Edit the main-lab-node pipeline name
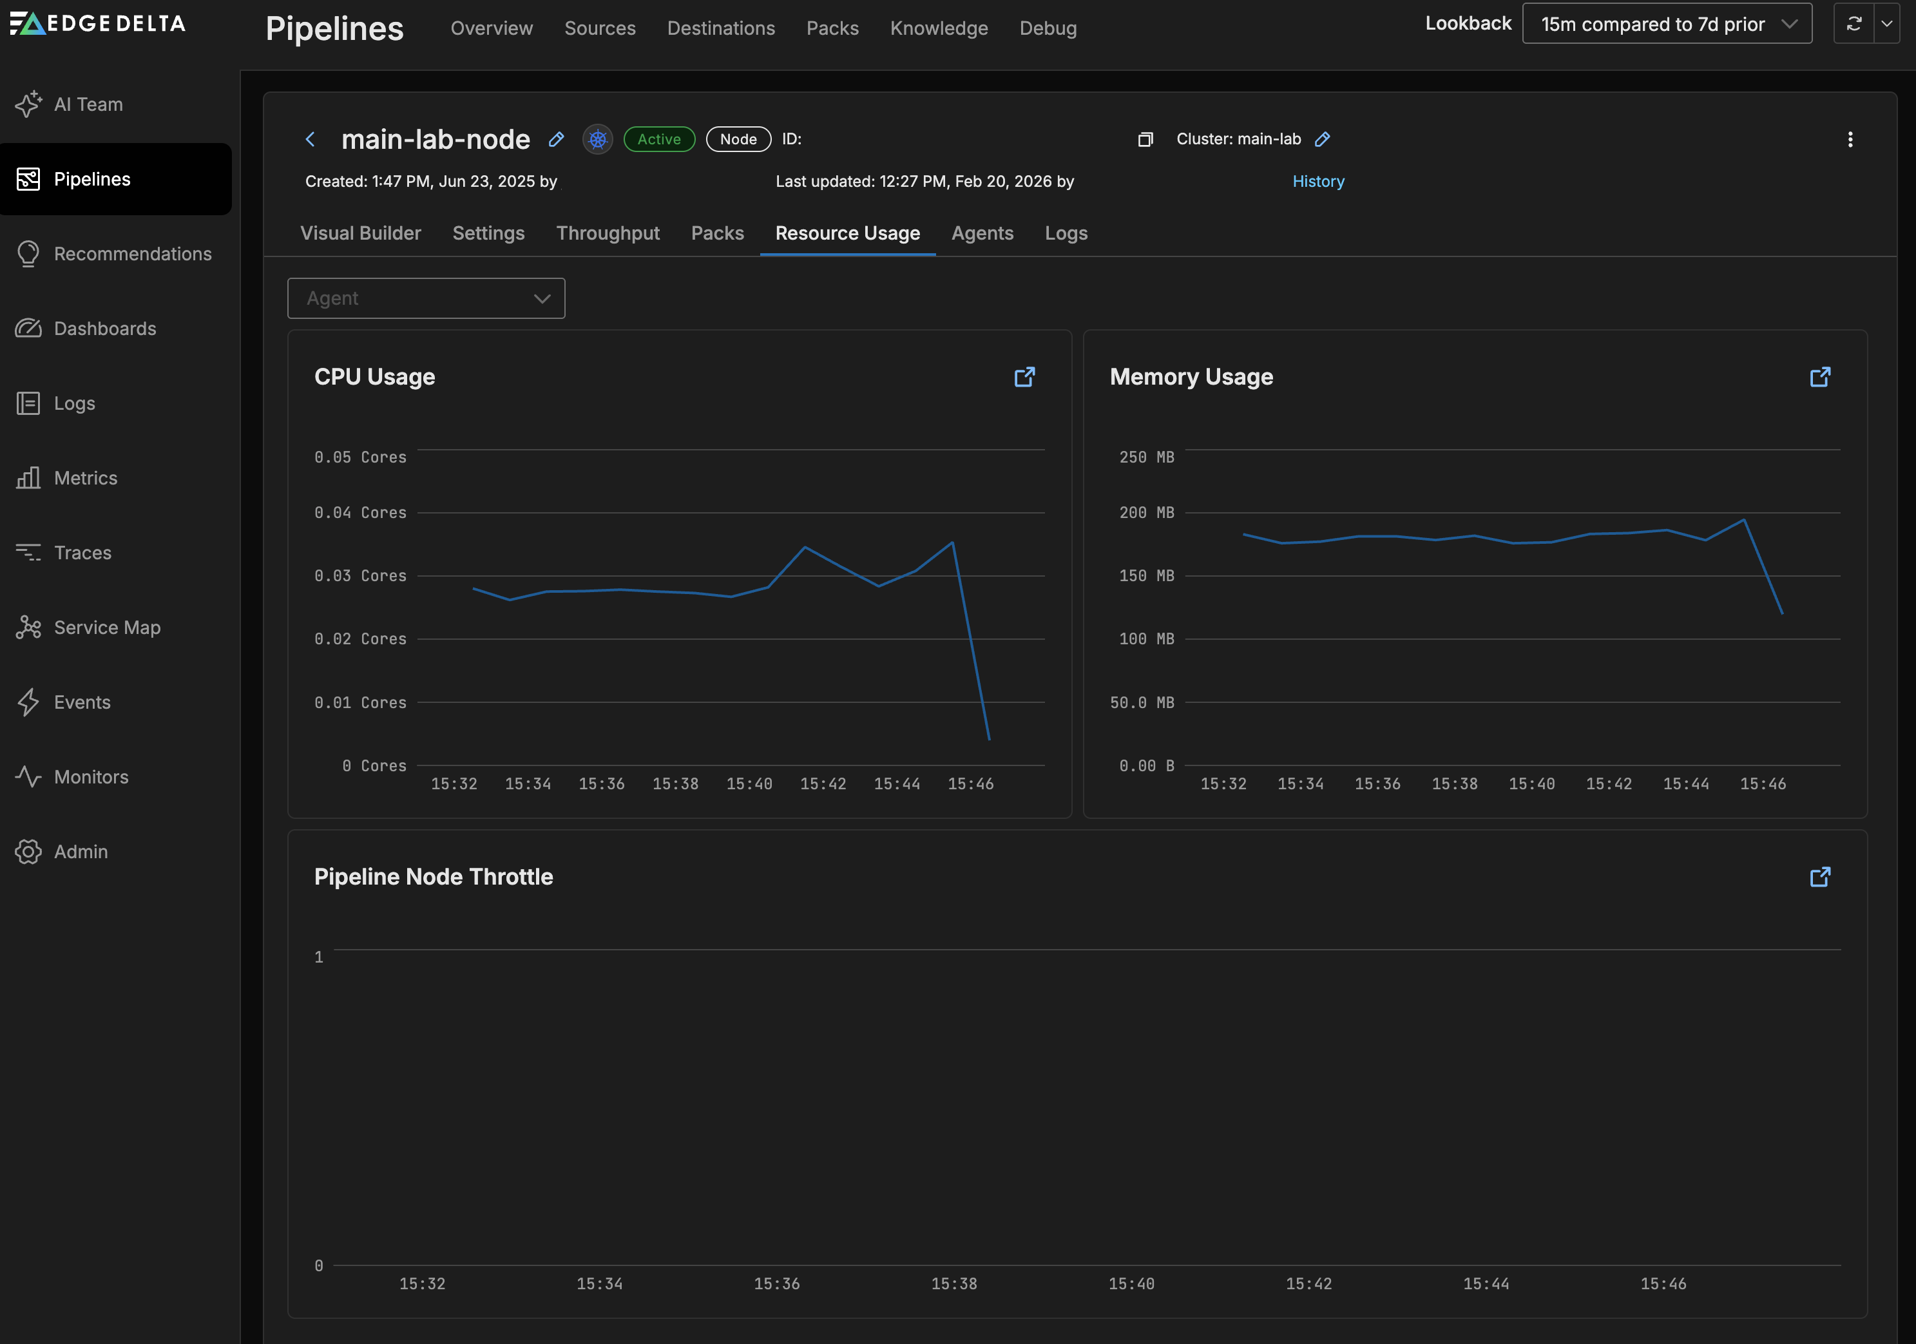The width and height of the screenshot is (1916, 1344). (556, 139)
